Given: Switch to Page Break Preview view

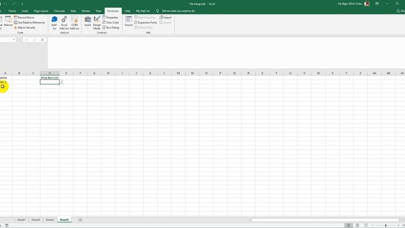Looking at the screenshot, I should [366, 225].
